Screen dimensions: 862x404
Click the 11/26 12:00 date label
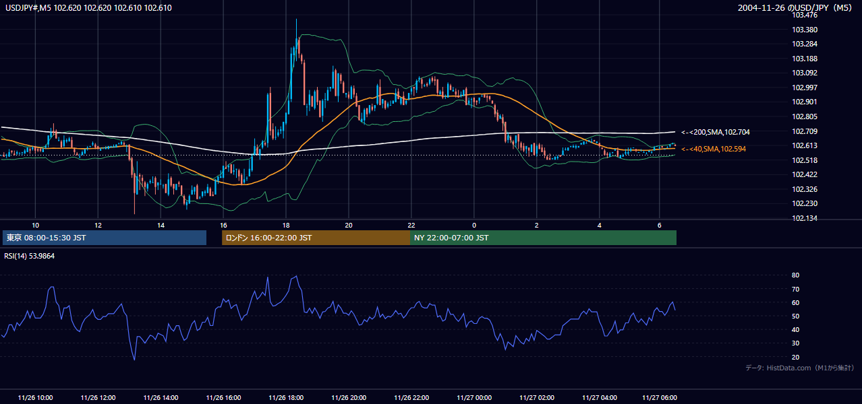point(98,397)
